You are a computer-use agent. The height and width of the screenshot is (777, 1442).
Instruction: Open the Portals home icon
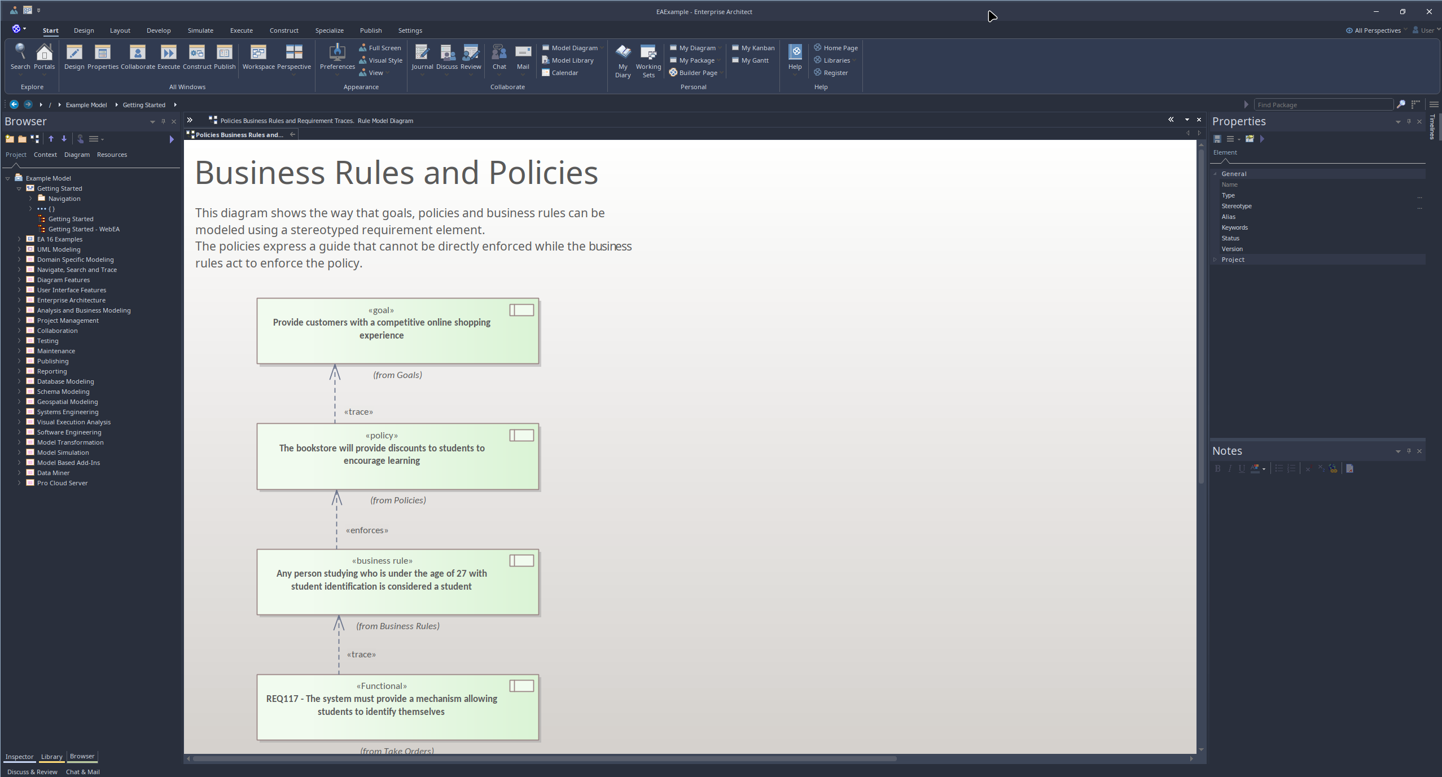point(44,53)
